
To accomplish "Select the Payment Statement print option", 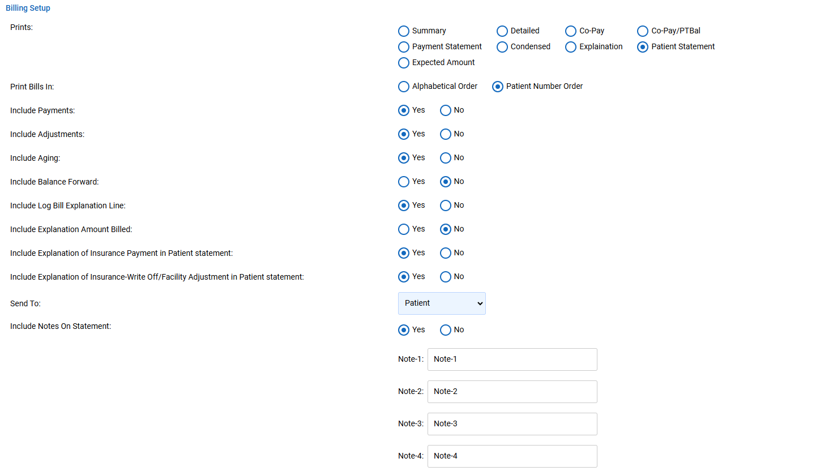I will tap(404, 47).
